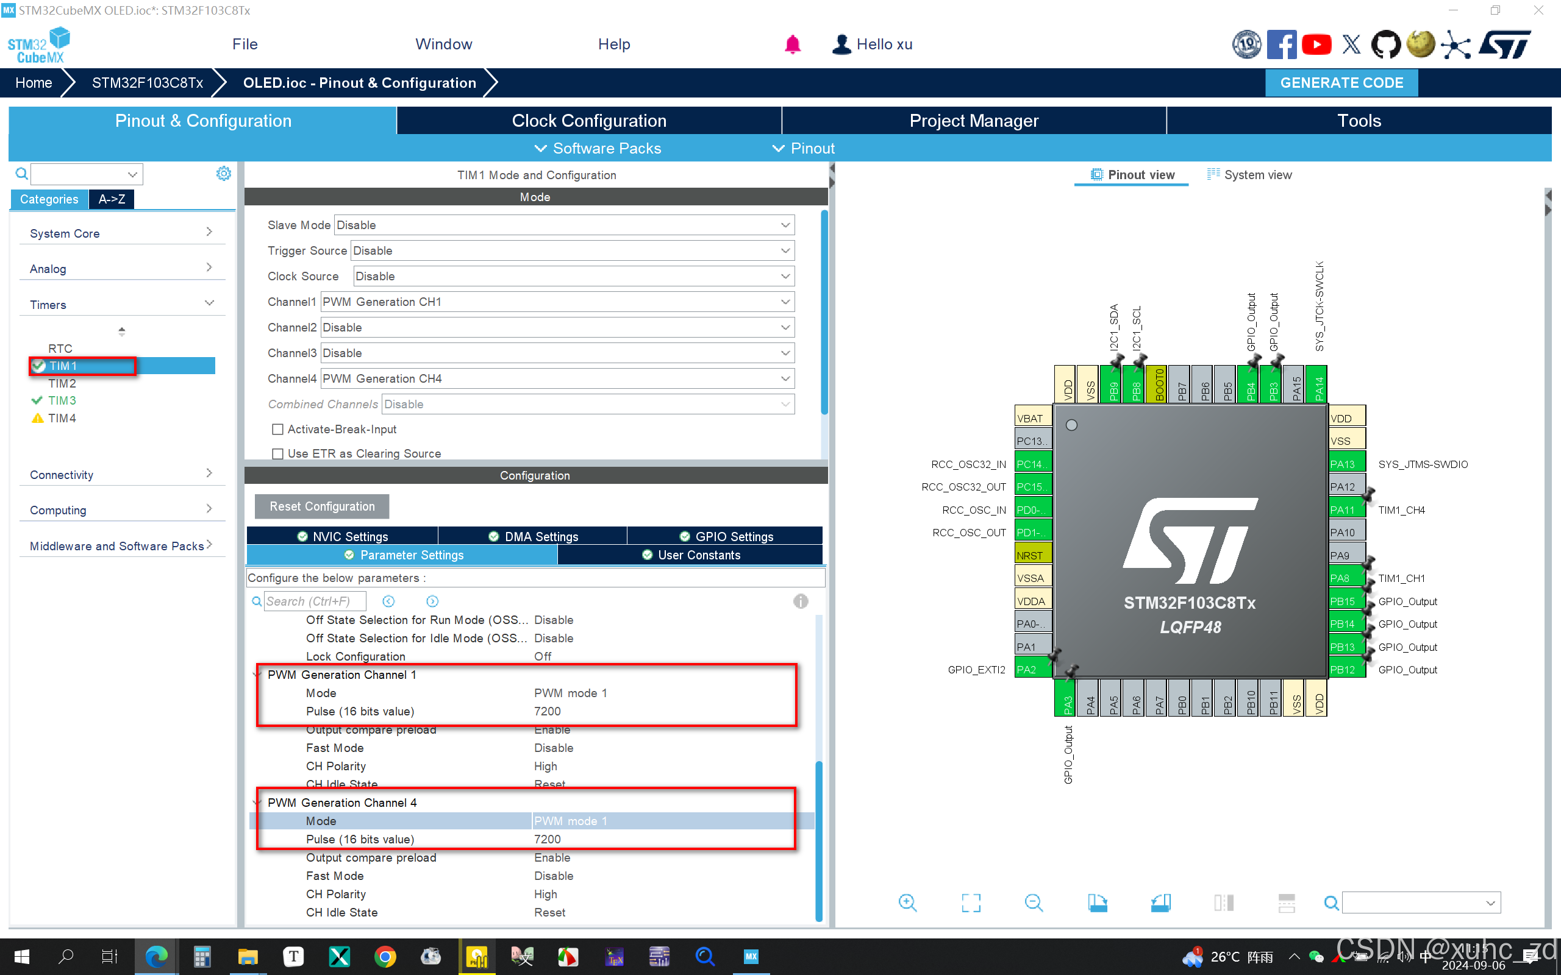Click the STM32CubeMX logo
Image resolution: width=1561 pixels, height=975 pixels.
pos(38,44)
